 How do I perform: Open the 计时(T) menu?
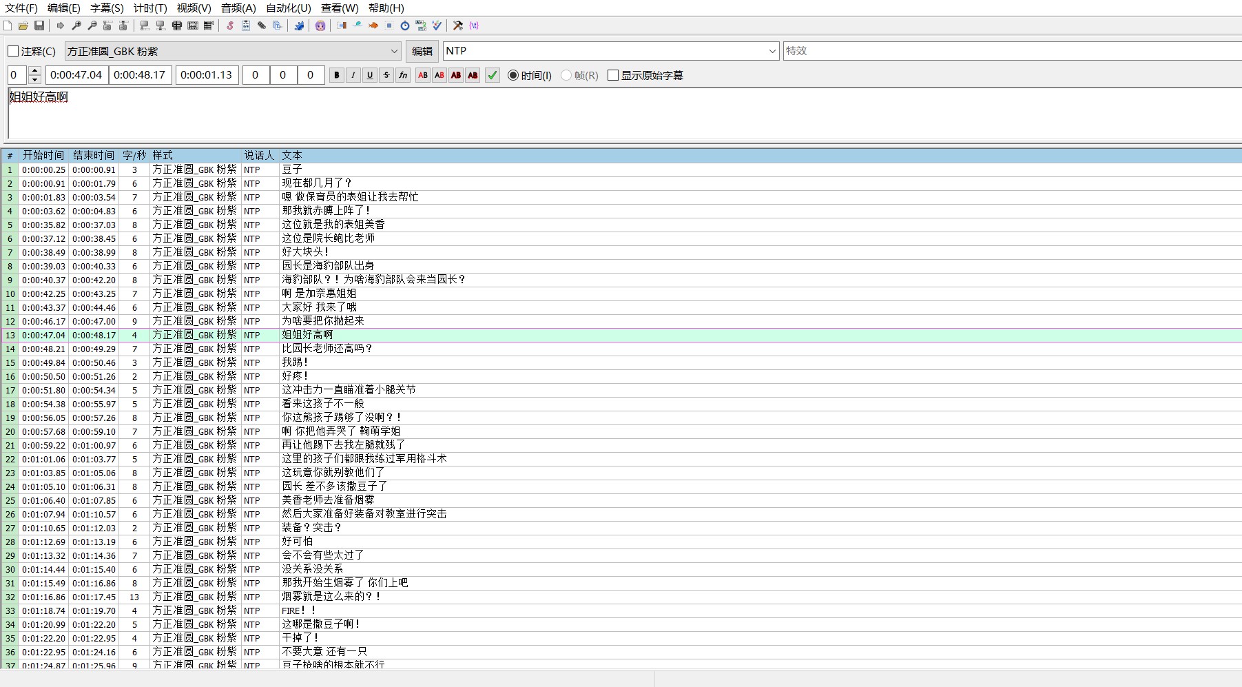150,8
